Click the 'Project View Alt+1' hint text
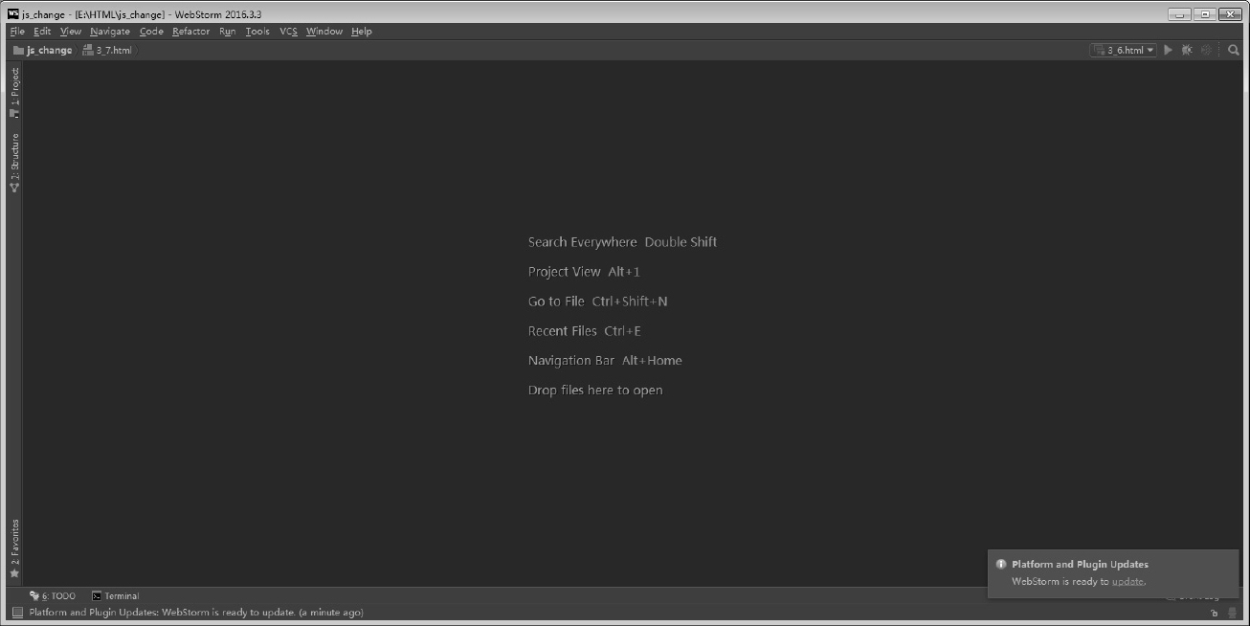 [x=584, y=272]
